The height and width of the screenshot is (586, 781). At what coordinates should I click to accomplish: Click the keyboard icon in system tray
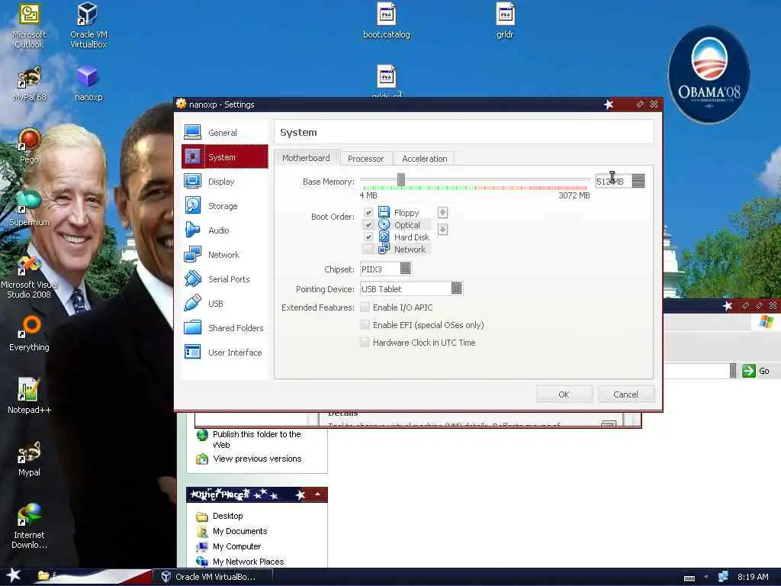[x=689, y=578]
